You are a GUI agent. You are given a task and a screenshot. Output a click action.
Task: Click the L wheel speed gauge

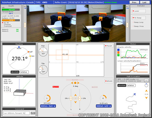pyautogui.click(x=47, y=98)
